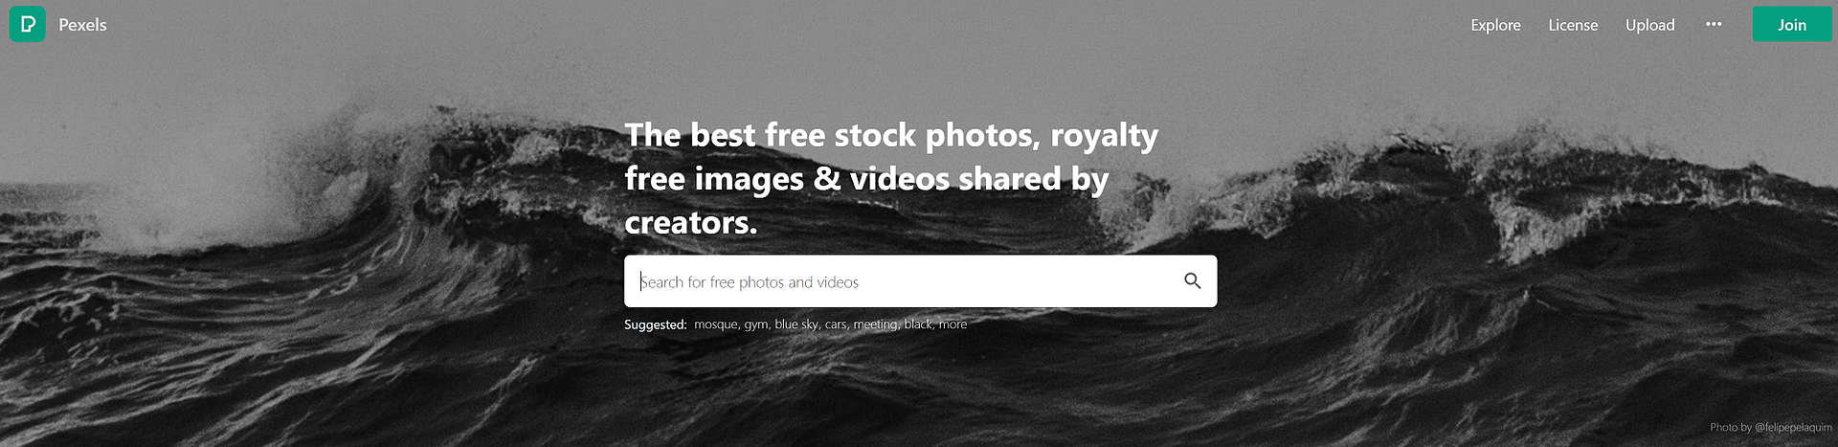
Task: Select the cars suggested search
Action: click(x=835, y=324)
